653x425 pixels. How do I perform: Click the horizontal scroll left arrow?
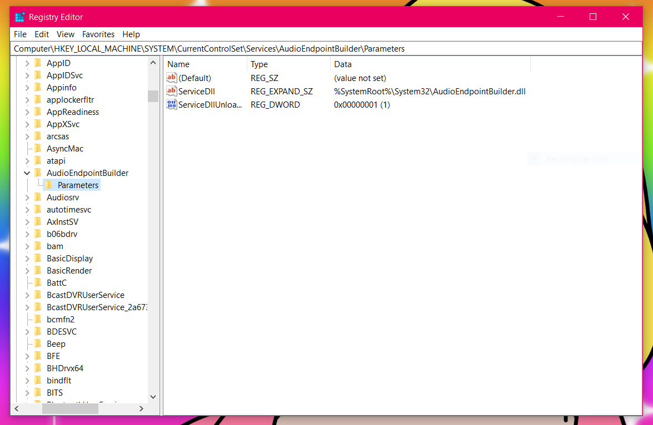click(17, 408)
